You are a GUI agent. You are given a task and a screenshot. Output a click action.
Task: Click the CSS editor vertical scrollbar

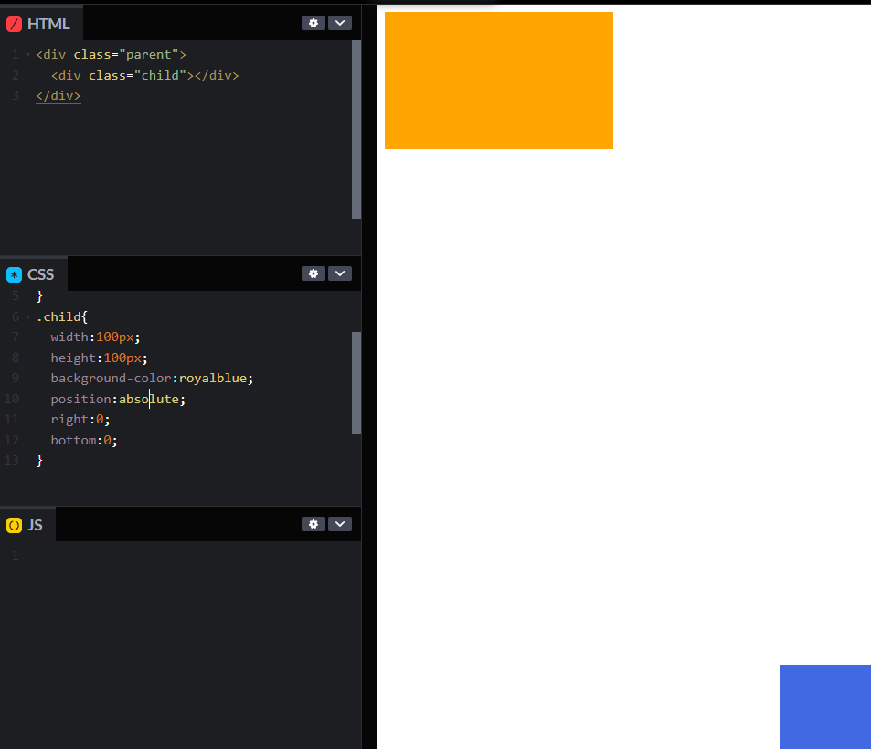coord(356,383)
